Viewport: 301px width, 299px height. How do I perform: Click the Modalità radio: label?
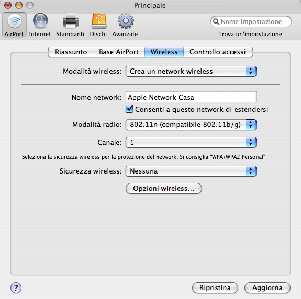tap(97, 124)
